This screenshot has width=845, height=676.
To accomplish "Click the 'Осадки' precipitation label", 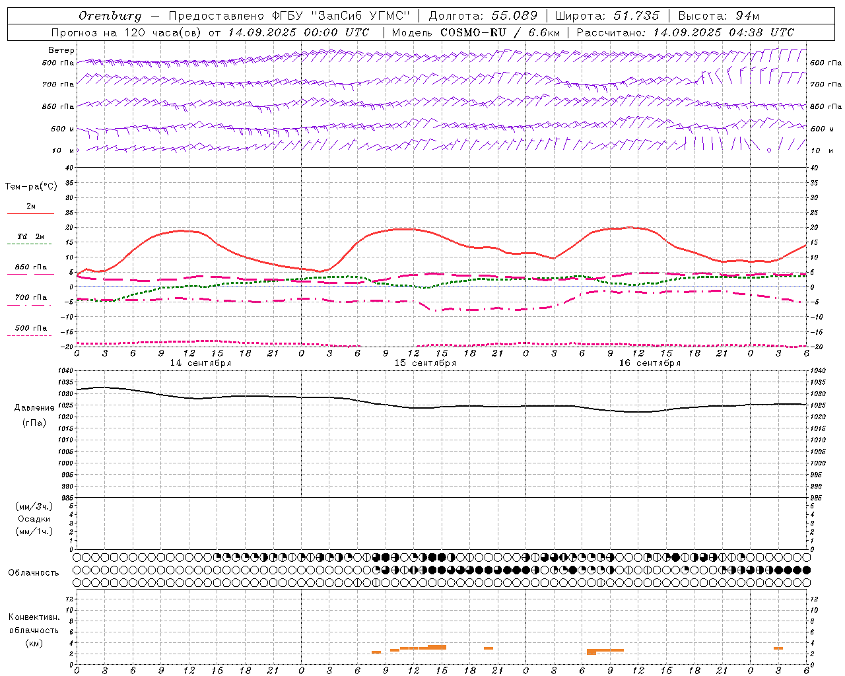I will pos(34,519).
